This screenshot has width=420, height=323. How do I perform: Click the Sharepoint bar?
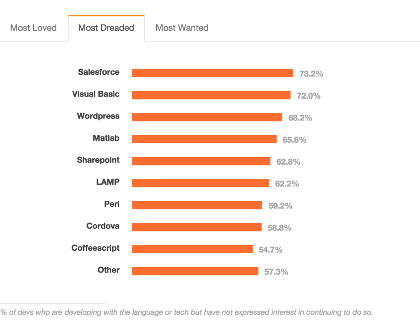coord(201,161)
